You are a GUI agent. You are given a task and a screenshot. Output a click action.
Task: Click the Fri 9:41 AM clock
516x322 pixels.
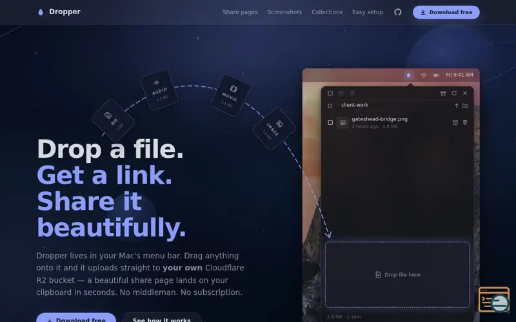coord(459,75)
